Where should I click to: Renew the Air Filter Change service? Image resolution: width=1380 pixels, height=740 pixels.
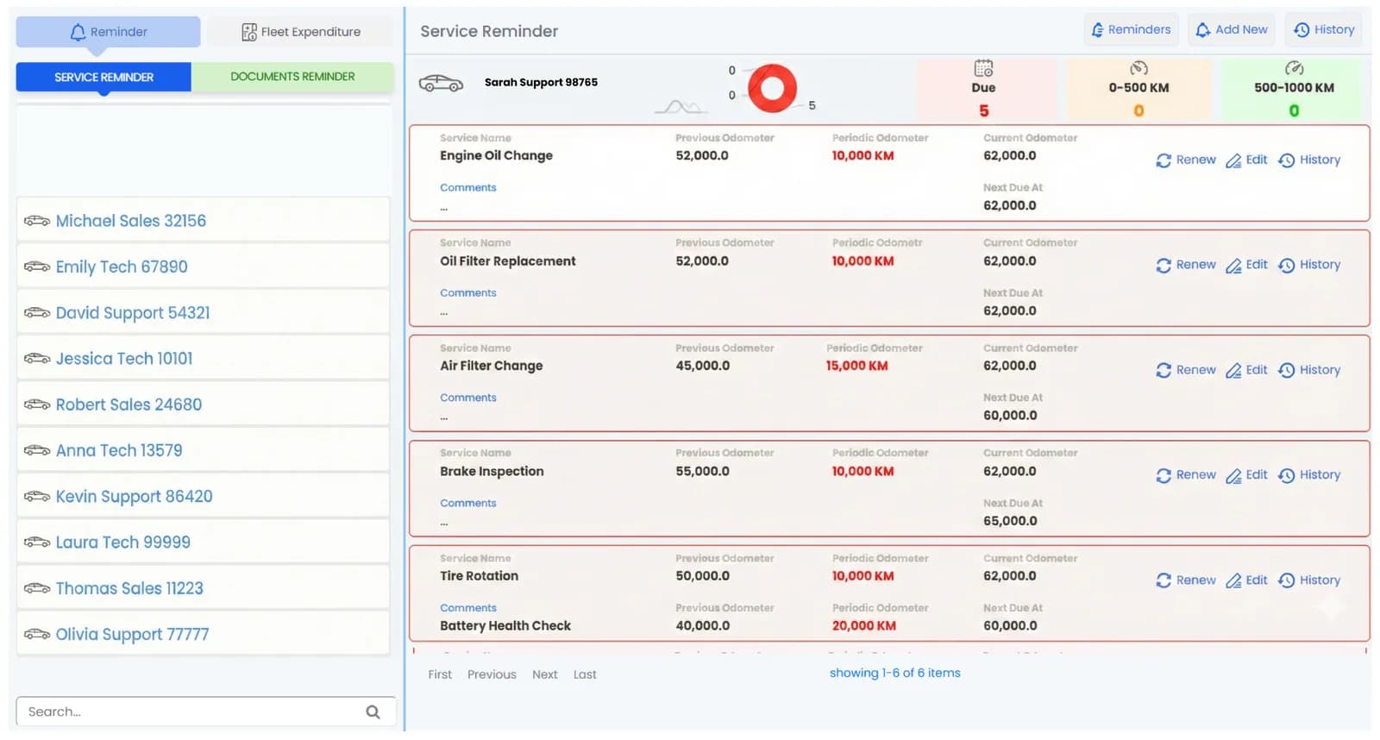pyautogui.click(x=1186, y=370)
